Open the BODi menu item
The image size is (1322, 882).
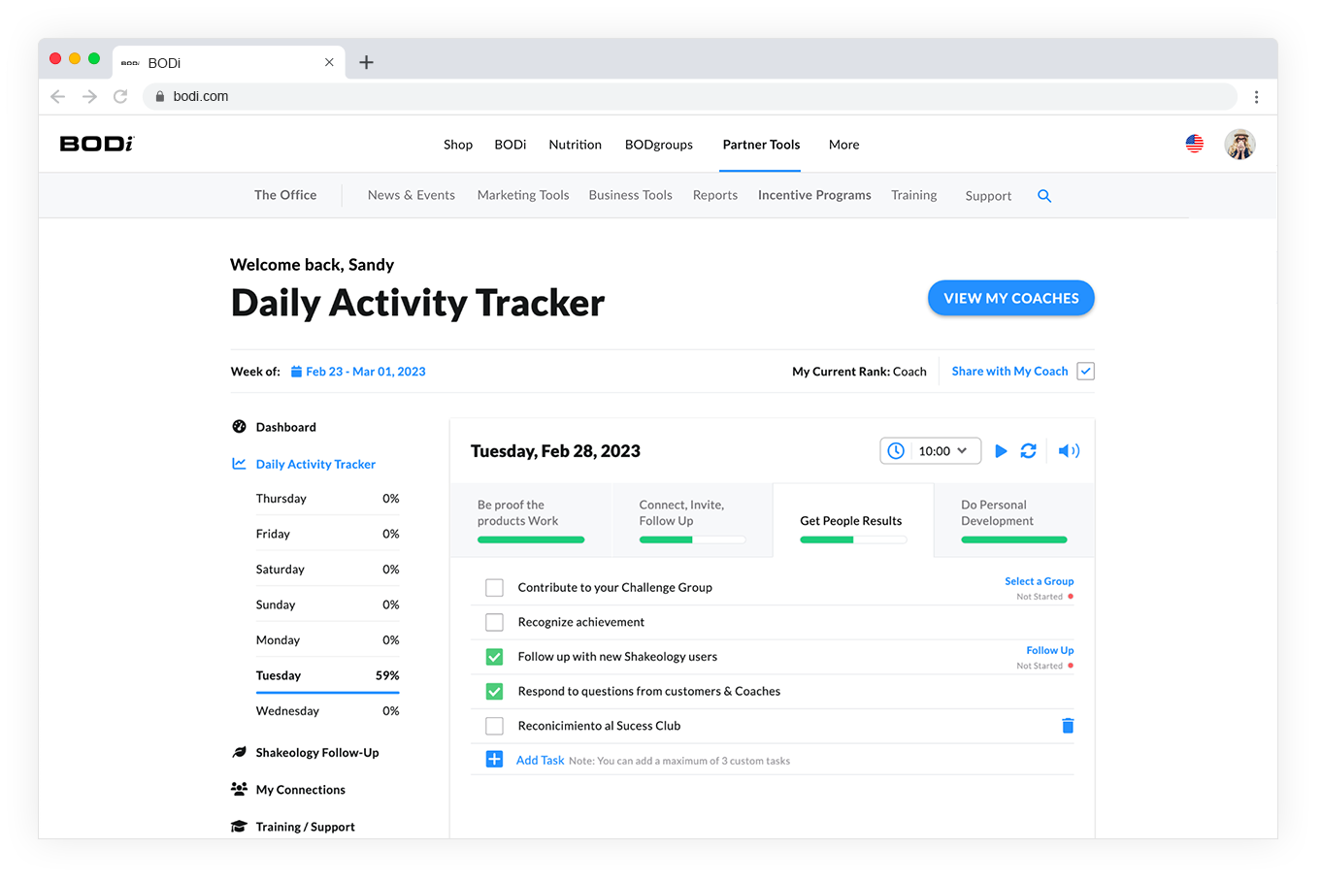click(x=511, y=145)
